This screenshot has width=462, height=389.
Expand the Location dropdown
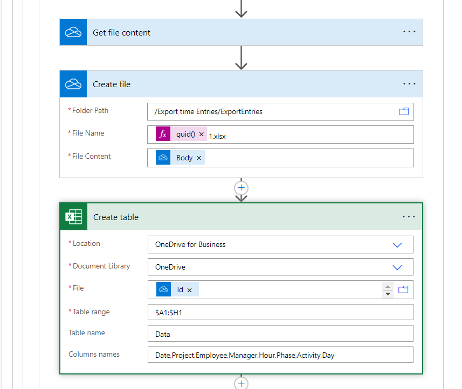[x=397, y=245]
